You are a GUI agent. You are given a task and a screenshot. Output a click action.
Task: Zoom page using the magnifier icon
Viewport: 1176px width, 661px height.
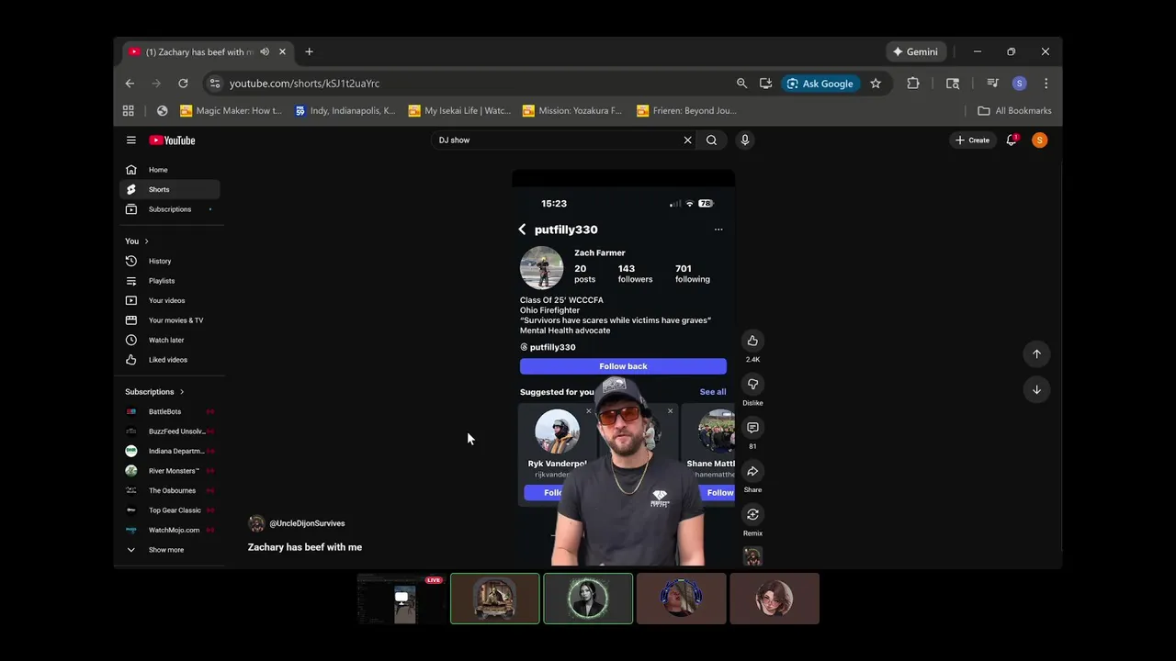coord(741,84)
